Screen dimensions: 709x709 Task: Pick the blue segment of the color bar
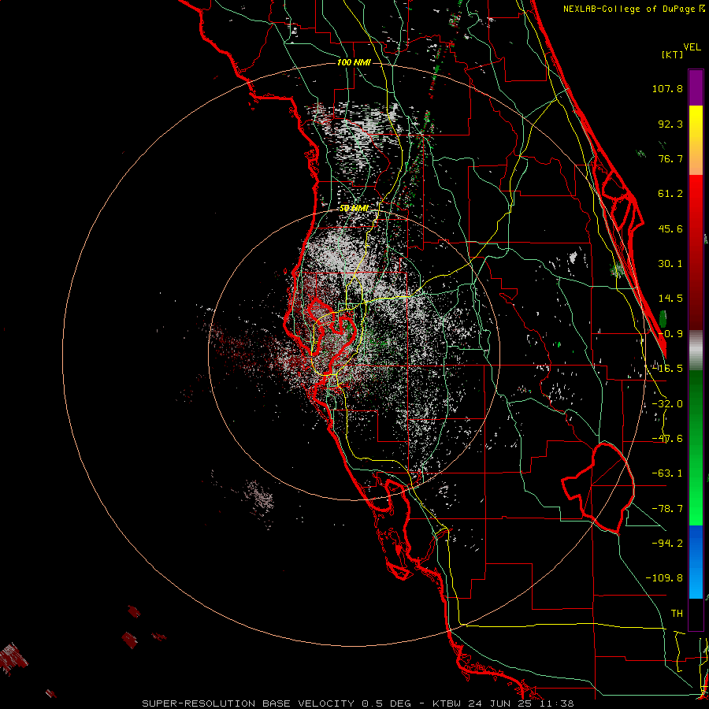tap(696, 562)
